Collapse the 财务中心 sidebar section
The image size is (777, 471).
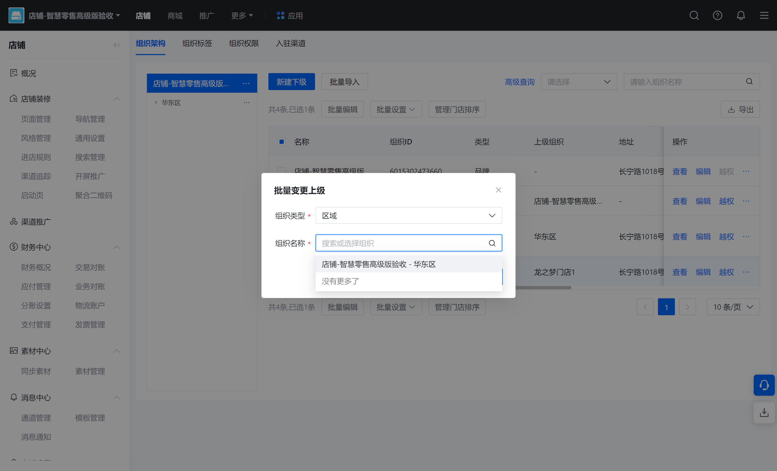point(117,247)
